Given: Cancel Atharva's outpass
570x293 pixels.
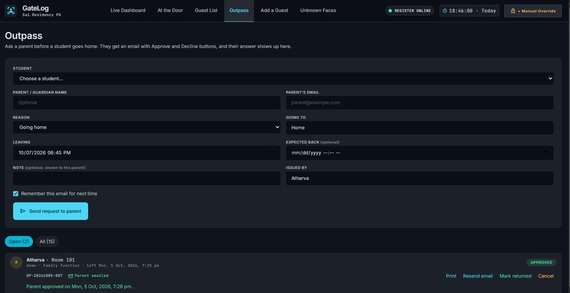Looking at the screenshot, I should tap(546, 276).
